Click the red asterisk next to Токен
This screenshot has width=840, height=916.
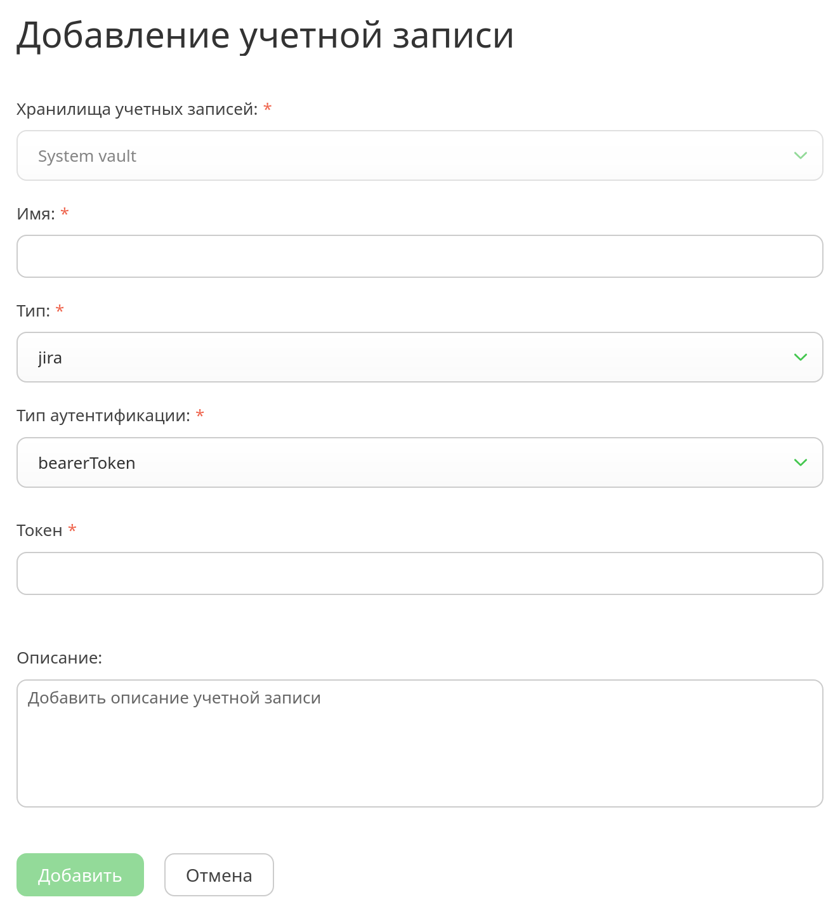(x=72, y=528)
